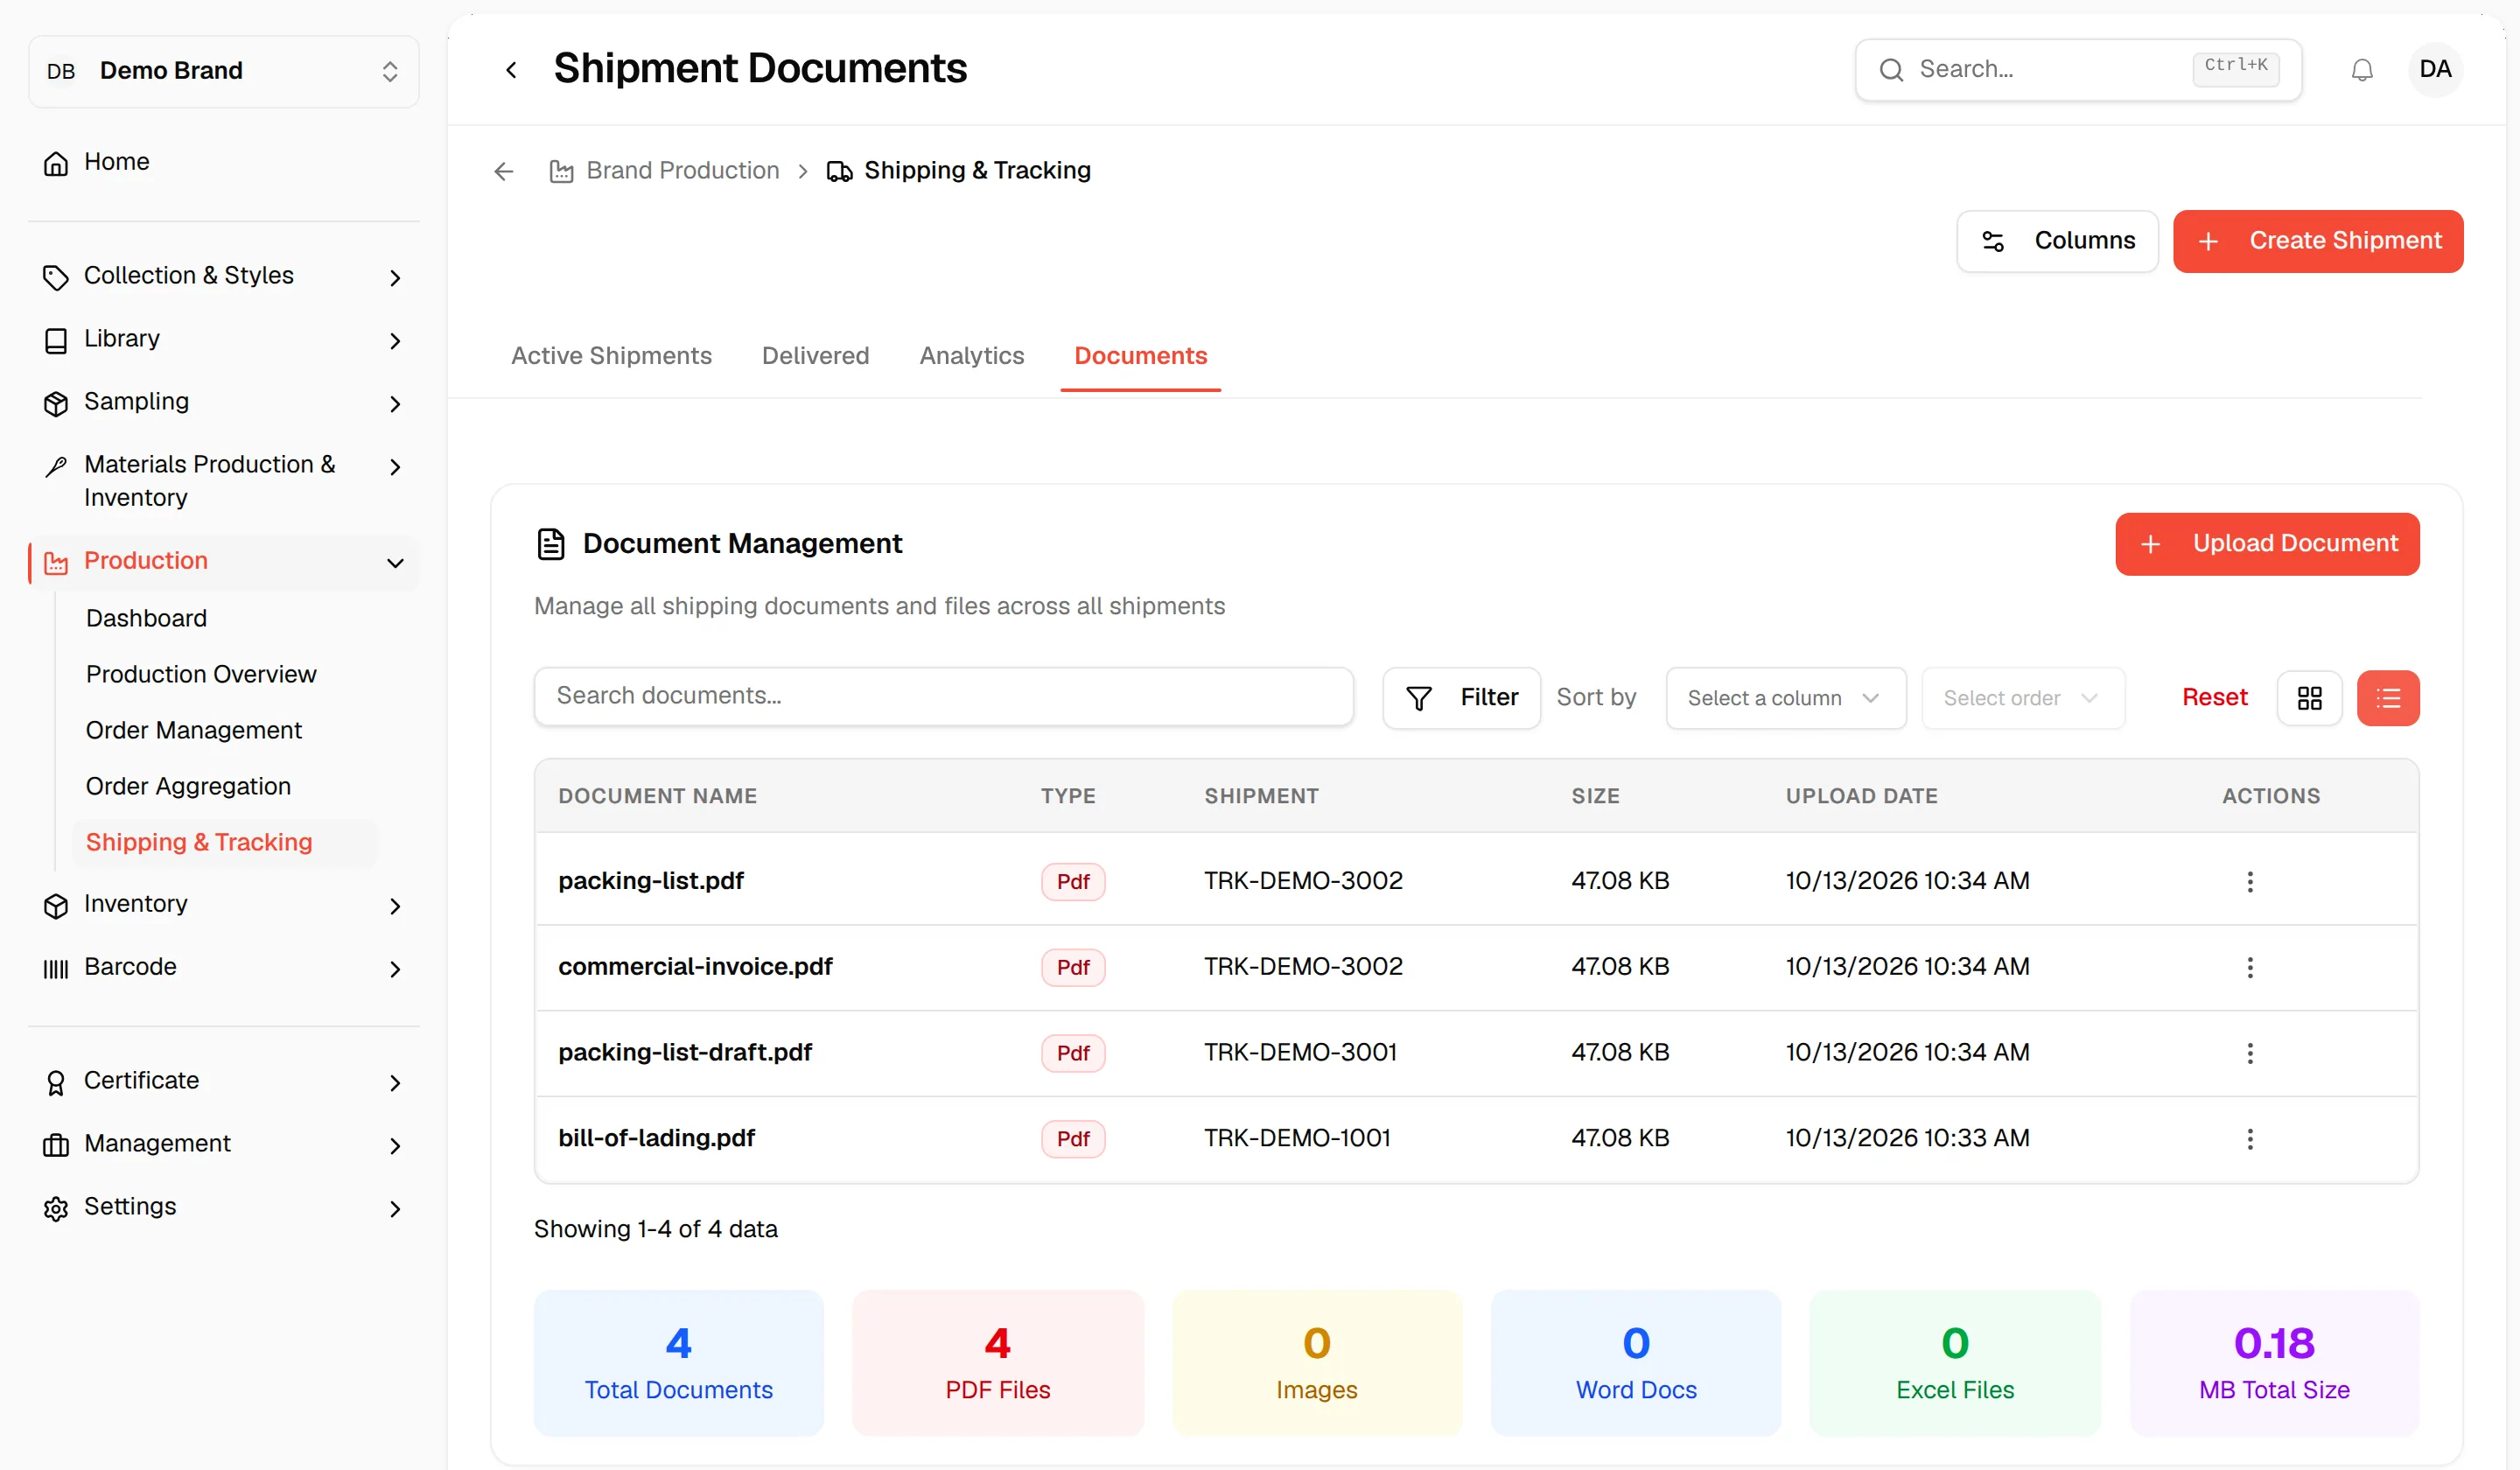Click the Library book icon

56,341
